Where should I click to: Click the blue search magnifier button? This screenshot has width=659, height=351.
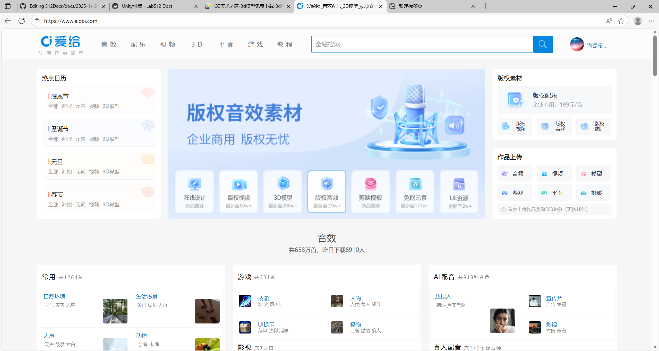(543, 44)
